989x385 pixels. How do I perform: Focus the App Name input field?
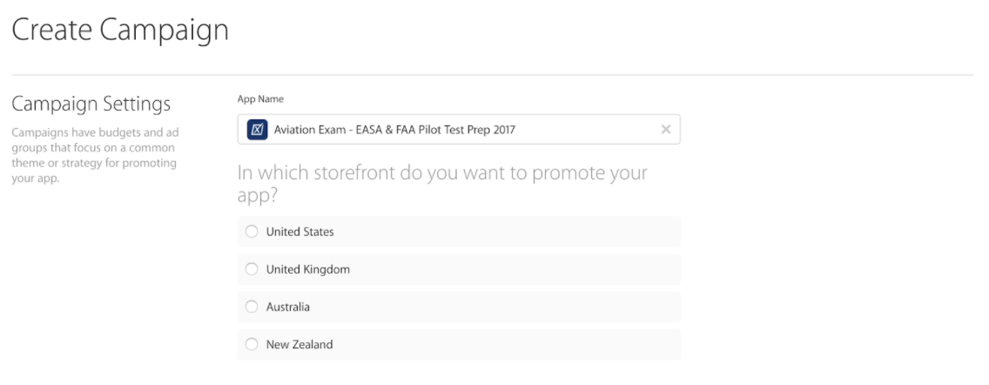[459, 130]
